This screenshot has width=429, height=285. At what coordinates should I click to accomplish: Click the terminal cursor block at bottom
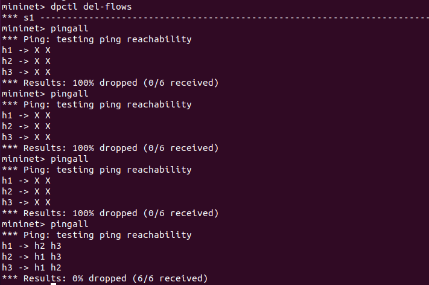pos(54,284)
